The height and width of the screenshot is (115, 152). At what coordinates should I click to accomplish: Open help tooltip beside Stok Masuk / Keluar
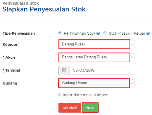click(148, 33)
